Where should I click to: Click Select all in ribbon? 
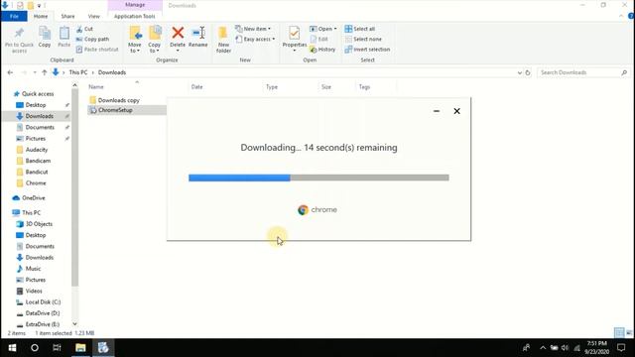pyautogui.click(x=359, y=29)
